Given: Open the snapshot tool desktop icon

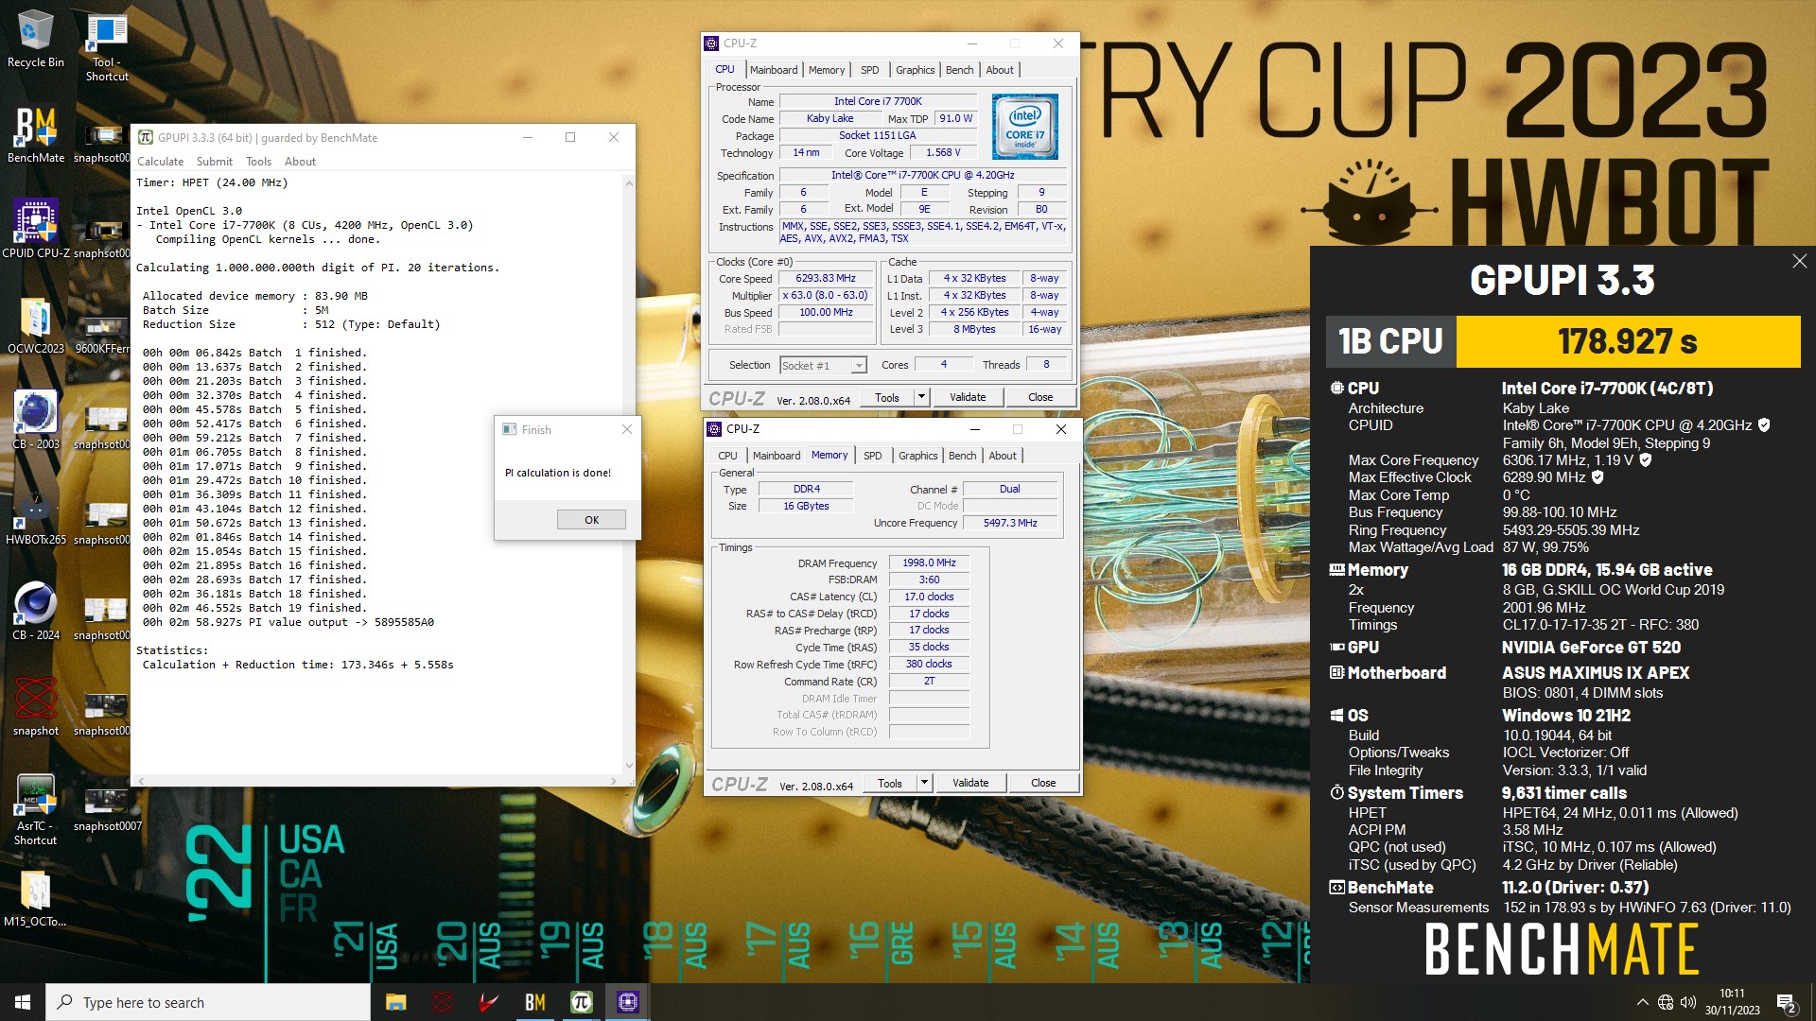Looking at the screenshot, I should [35, 706].
